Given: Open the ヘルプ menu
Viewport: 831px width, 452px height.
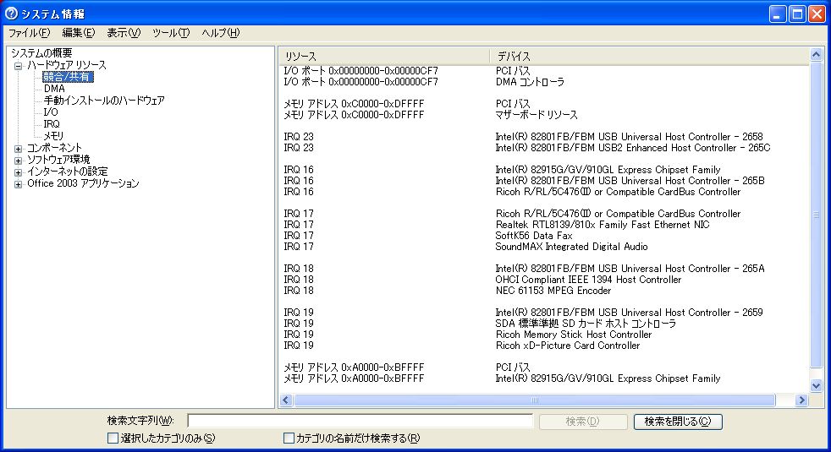Looking at the screenshot, I should [220, 33].
